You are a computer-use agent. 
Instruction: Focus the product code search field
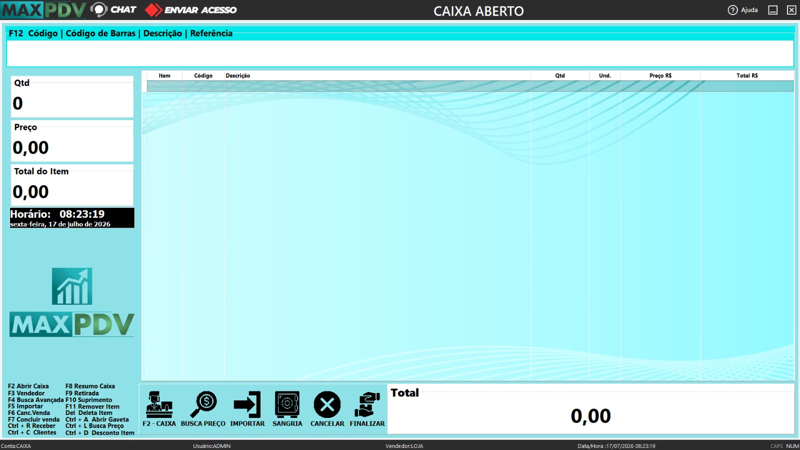pyautogui.click(x=400, y=53)
